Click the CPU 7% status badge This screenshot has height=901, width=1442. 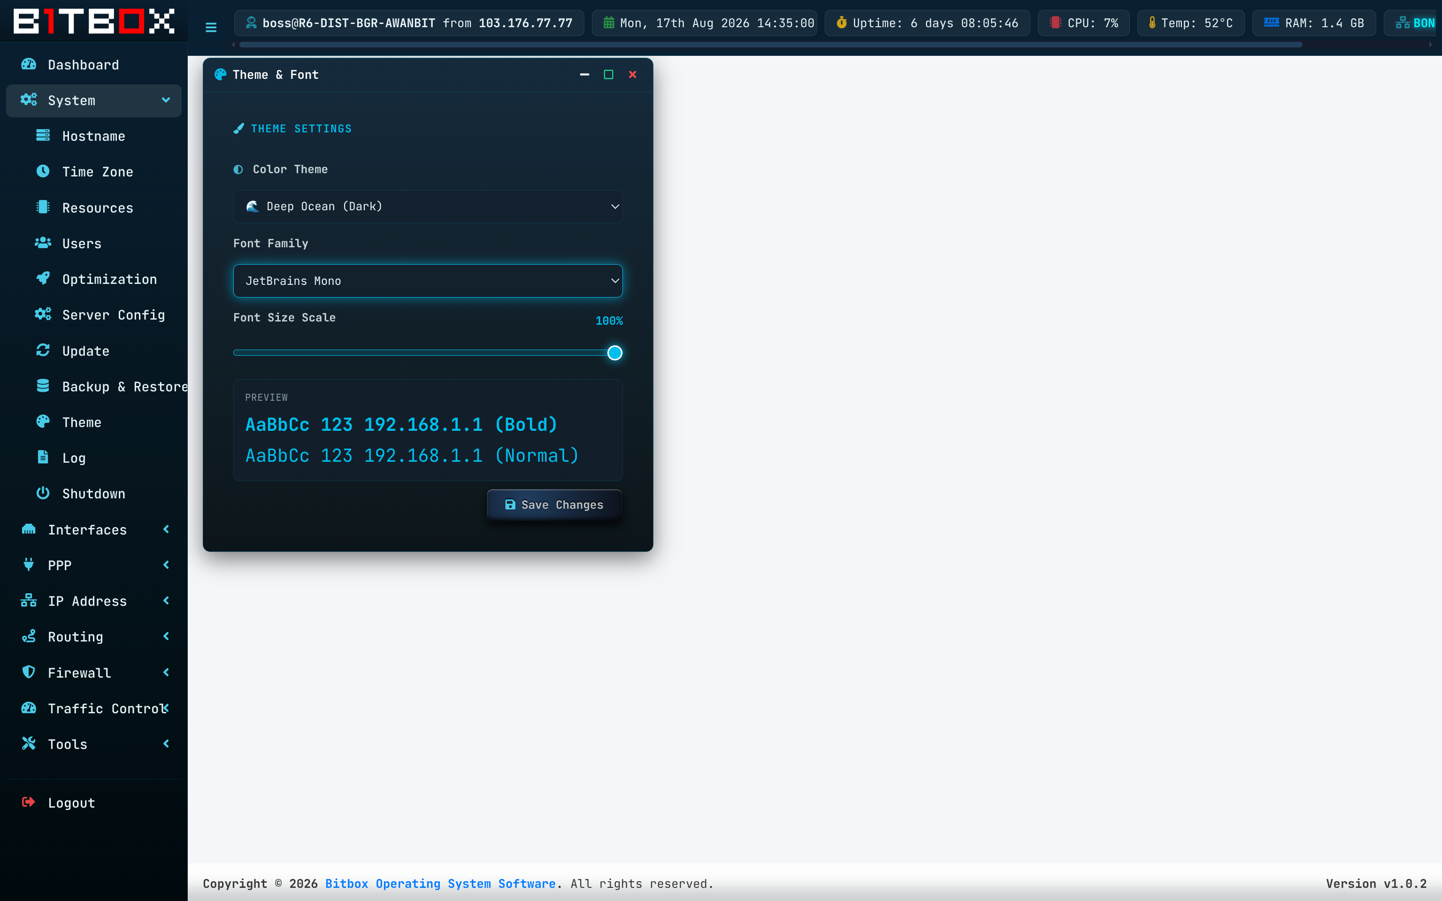(1083, 23)
